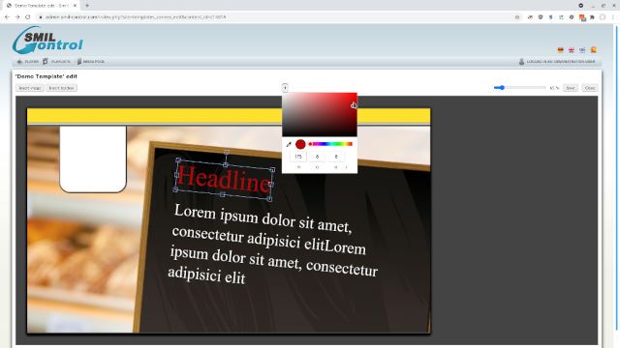Open the Media Pool menu item
The image size is (620, 348).
click(91, 62)
